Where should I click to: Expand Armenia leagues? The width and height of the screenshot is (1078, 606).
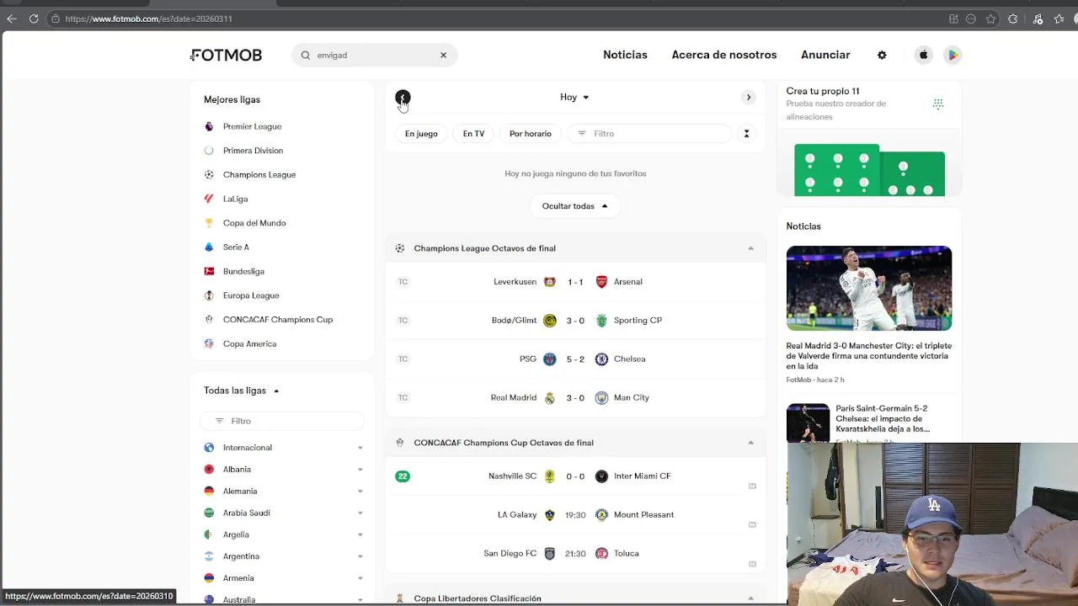(x=360, y=578)
